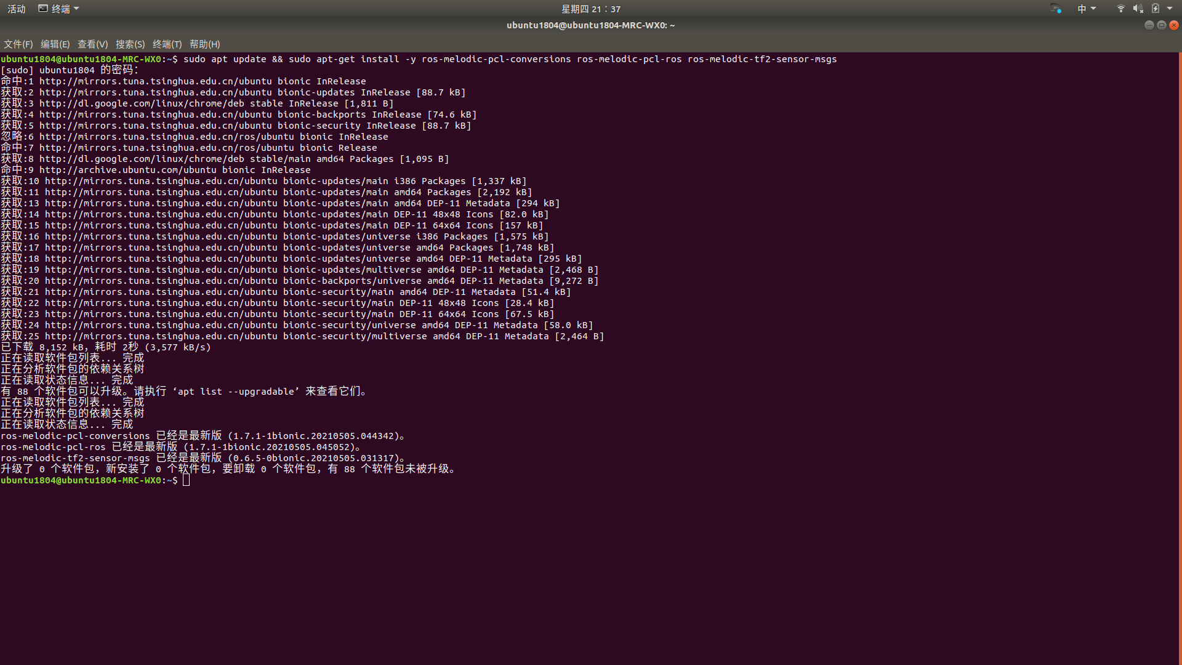Image resolution: width=1182 pixels, height=665 pixels.
Task: Open the clock showing 星期四 21:37
Action: pyautogui.click(x=590, y=9)
